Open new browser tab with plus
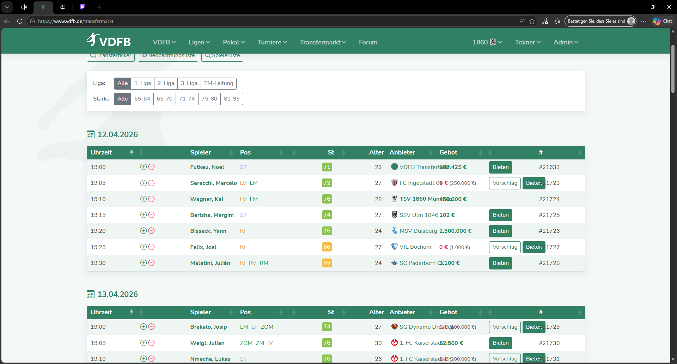This screenshot has height=364, width=677. click(99, 7)
